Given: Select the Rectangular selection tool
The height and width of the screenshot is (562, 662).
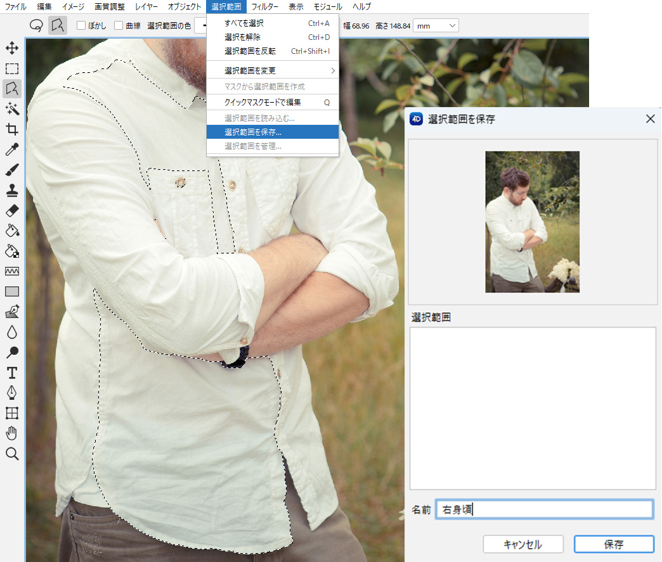Looking at the screenshot, I should point(12,68).
